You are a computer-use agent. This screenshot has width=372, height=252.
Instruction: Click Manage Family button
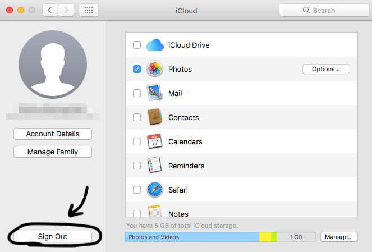coord(53,152)
